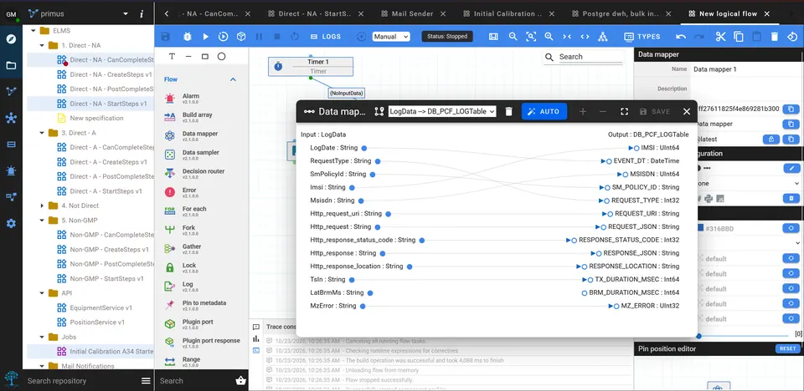Viewport: 804px width, 391px height.
Task: Open the TYPES editor
Action: coord(642,37)
